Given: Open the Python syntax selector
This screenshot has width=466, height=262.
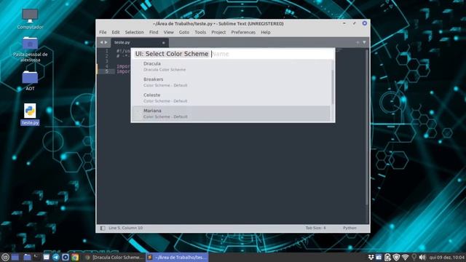Looking at the screenshot, I should pyautogui.click(x=349, y=228).
